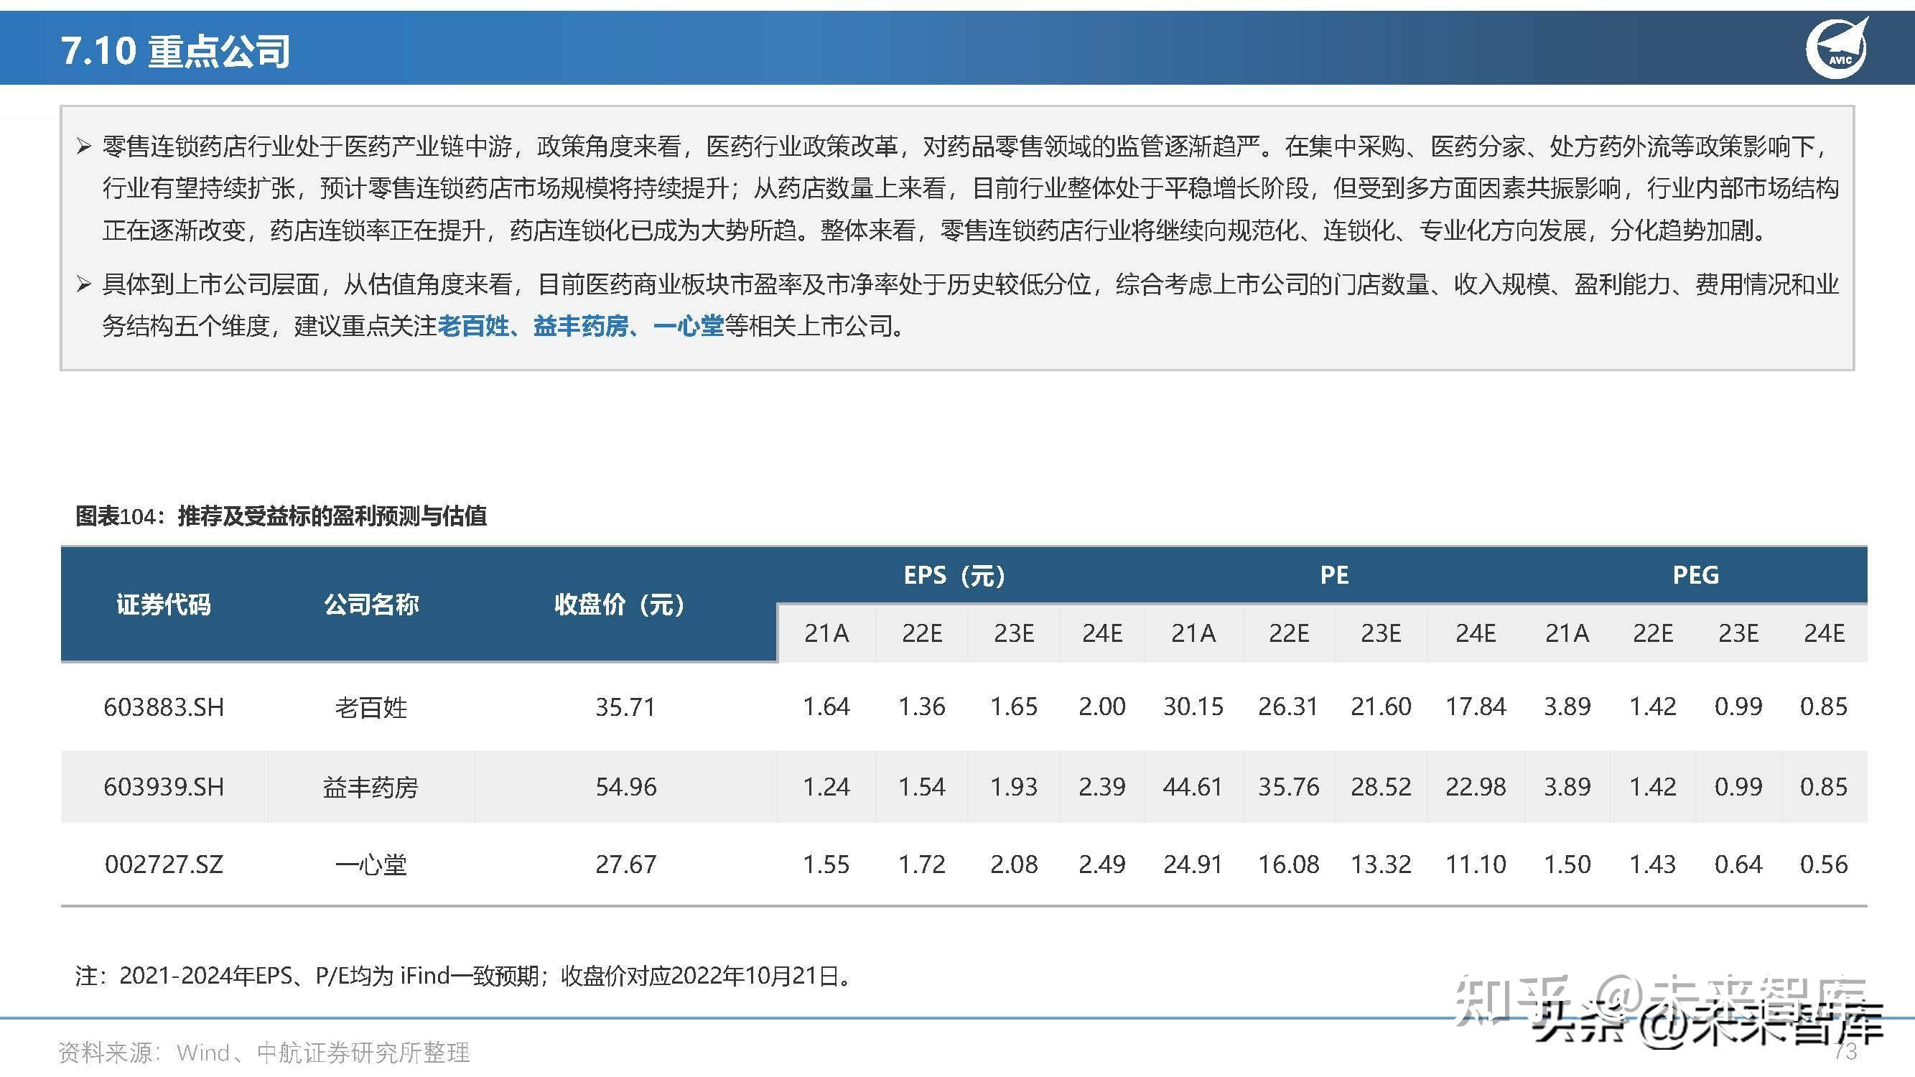Click company name 一心堂 in table
Image resolution: width=1915 pixels, height=1077 pixels.
pyautogui.click(x=371, y=864)
